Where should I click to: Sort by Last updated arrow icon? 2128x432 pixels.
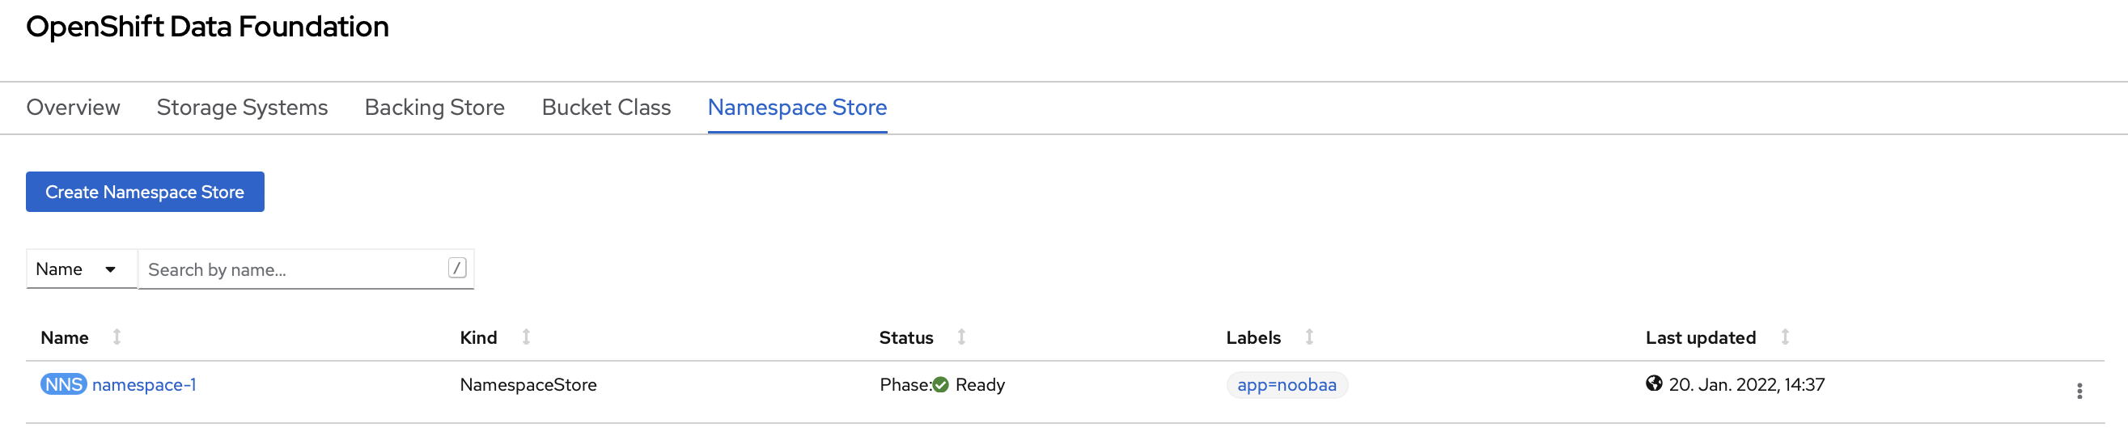(1785, 337)
